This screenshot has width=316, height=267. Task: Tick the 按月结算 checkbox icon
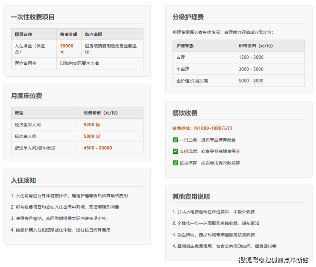[176, 163]
